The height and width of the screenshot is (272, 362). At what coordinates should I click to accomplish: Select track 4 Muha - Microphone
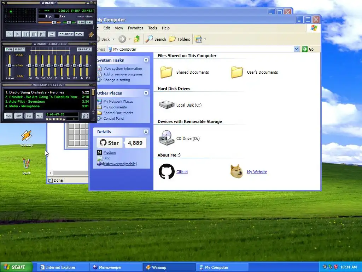pyautogui.click(x=47, y=106)
